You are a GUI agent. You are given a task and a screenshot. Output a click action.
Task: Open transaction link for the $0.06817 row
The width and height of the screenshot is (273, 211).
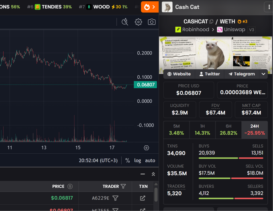tap(143, 198)
